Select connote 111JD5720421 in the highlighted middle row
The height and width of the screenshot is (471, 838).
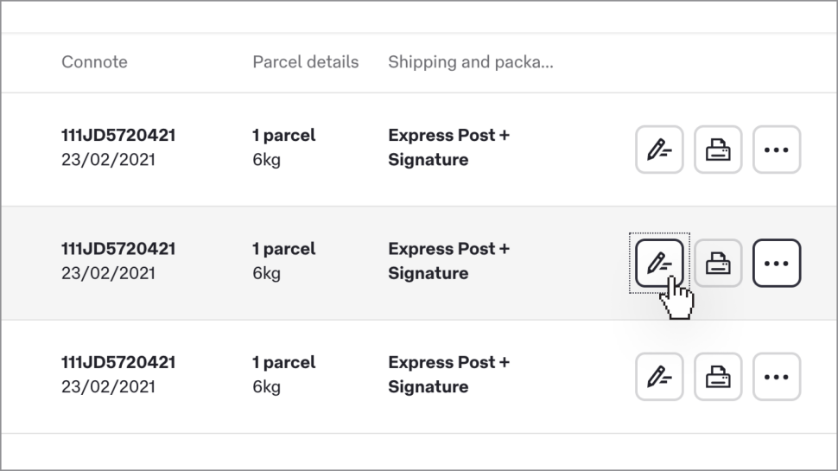click(118, 249)
